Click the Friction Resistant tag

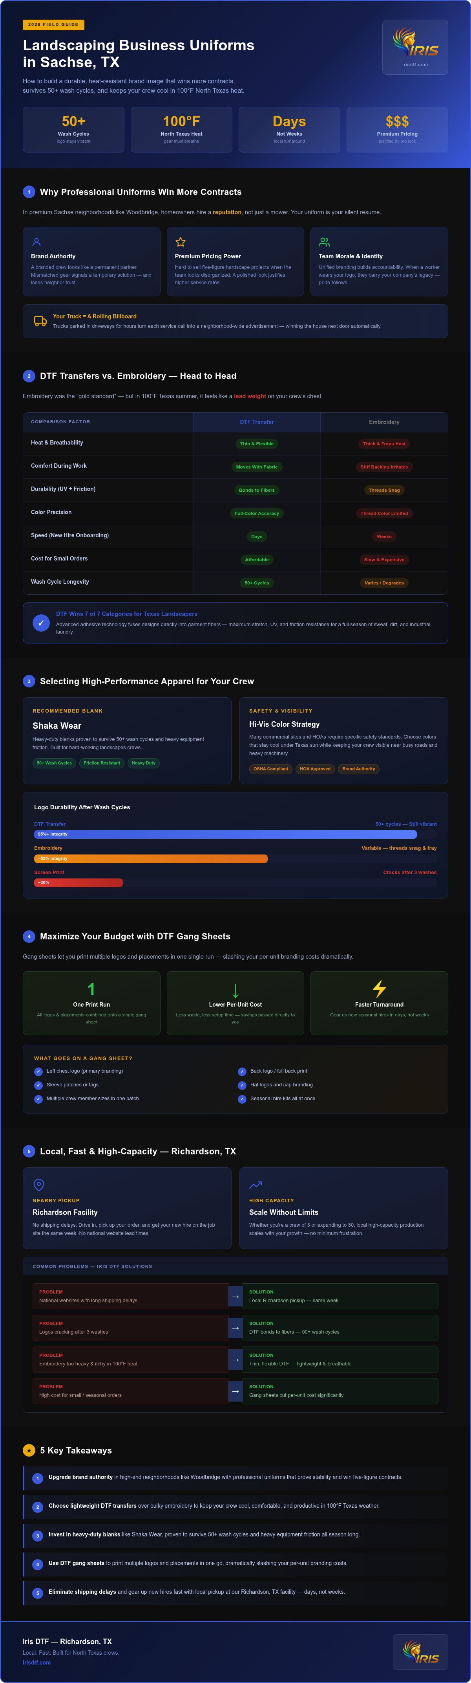coord(102,763)
